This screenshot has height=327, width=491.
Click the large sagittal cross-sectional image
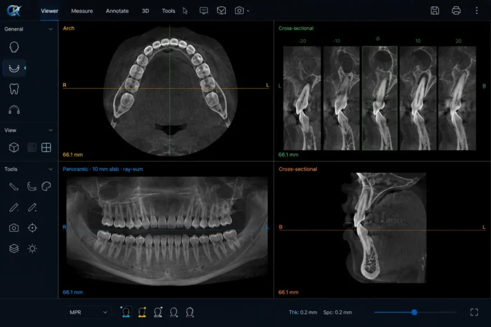(x=384, y=228)
